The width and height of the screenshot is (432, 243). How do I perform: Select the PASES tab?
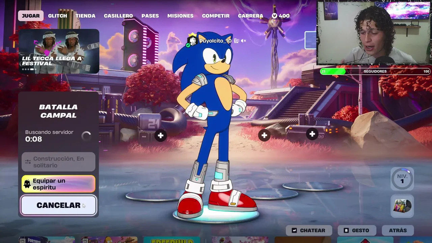150,16
